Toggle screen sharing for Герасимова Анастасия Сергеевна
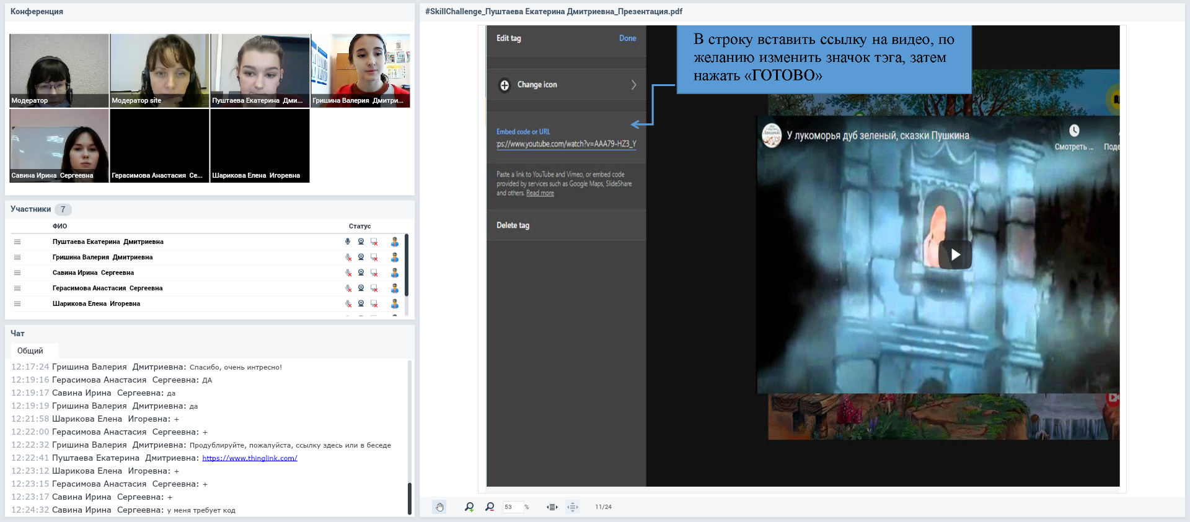This screenshot has width=1190, height=522. pos(374,289)
